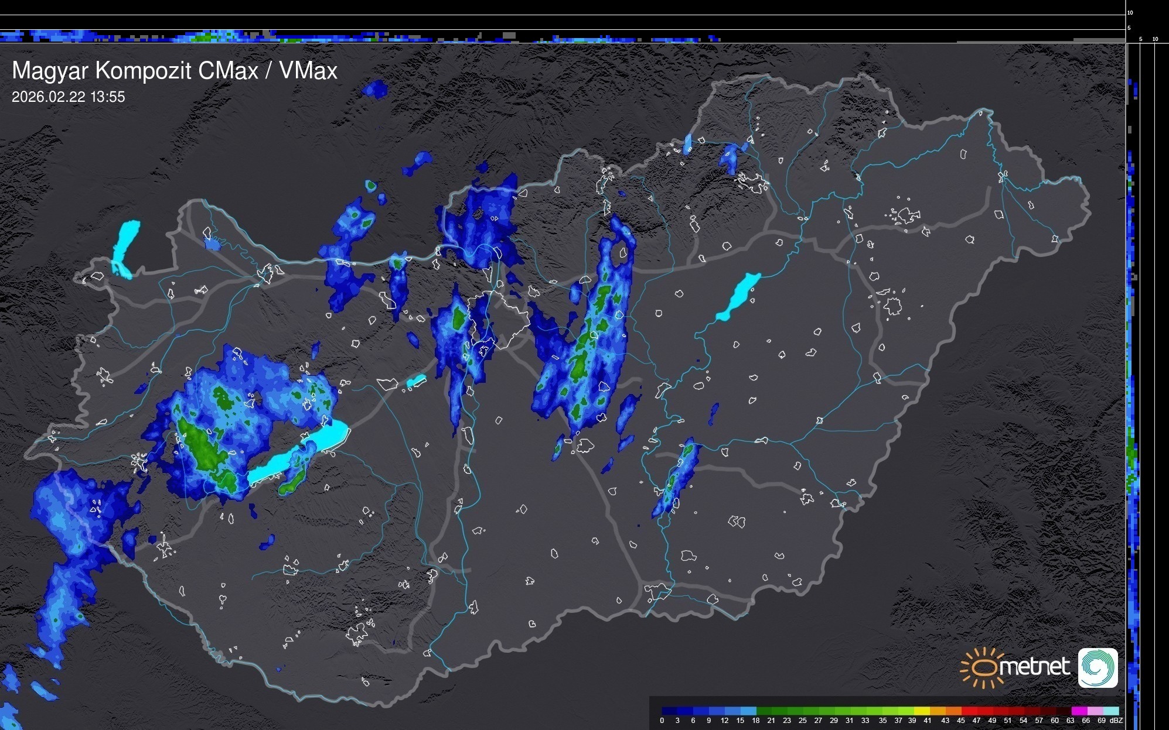This screenshot has height=730, width=1169.
Task: Click the light cyan 69 dBZ swatch
Action: (1111, 711)
